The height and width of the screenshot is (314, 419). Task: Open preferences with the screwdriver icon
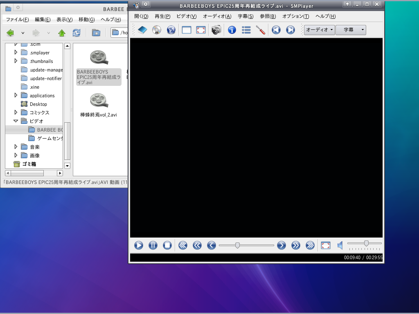pos(261,30)
